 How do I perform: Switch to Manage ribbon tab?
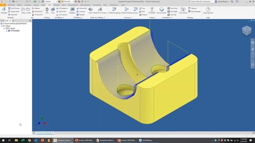[x=57, y=5]
